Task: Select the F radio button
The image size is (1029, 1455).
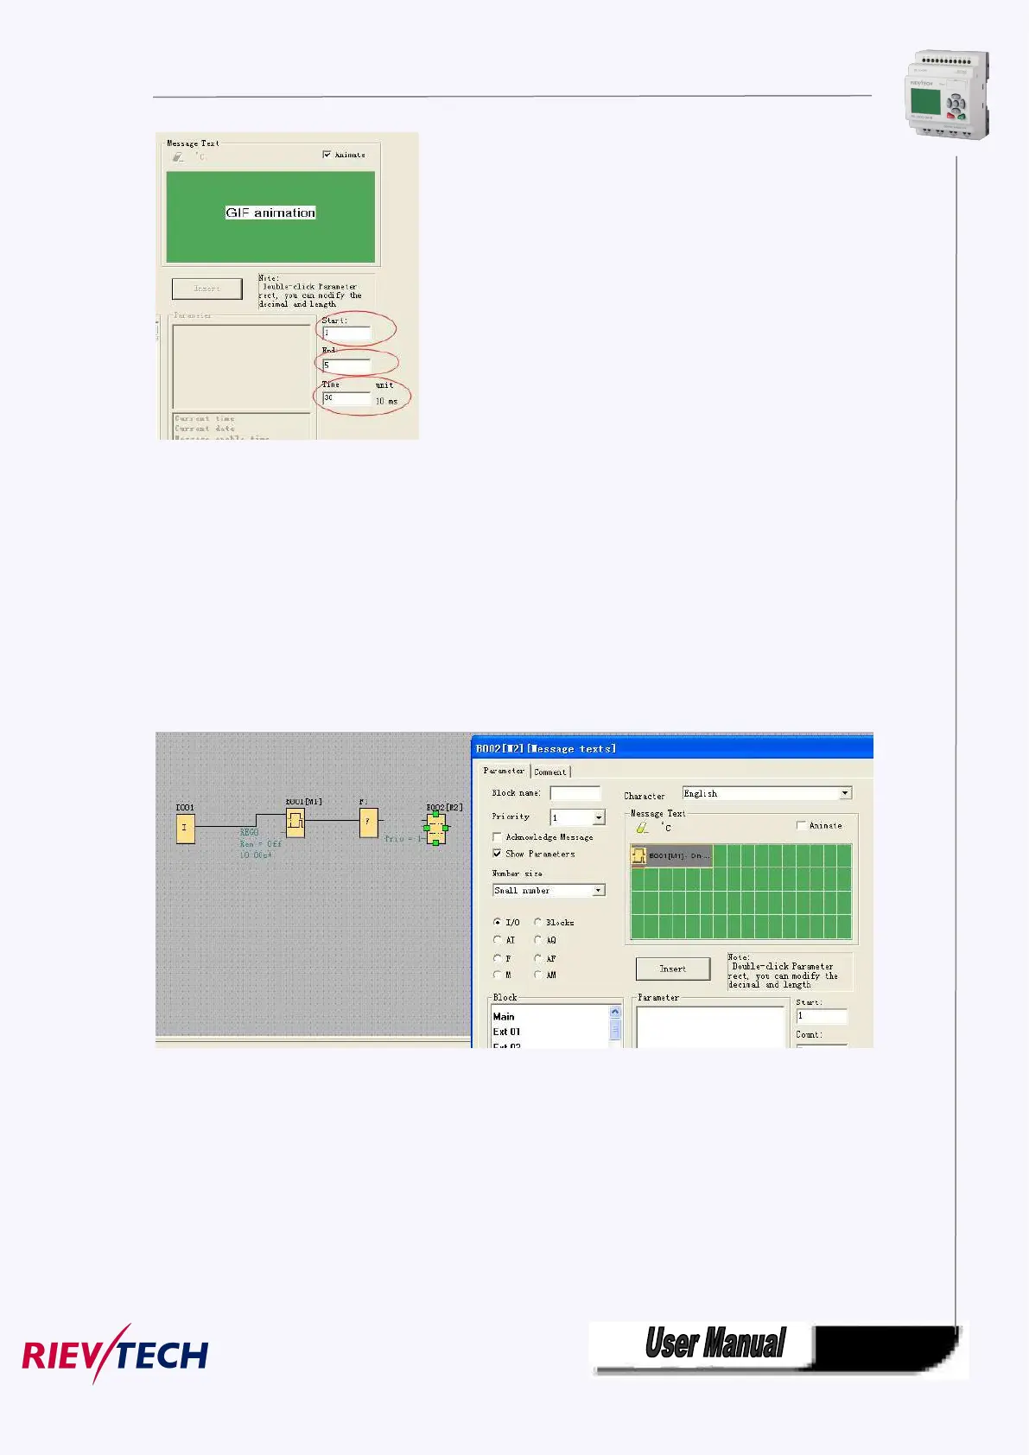Action: pos(497,957)
